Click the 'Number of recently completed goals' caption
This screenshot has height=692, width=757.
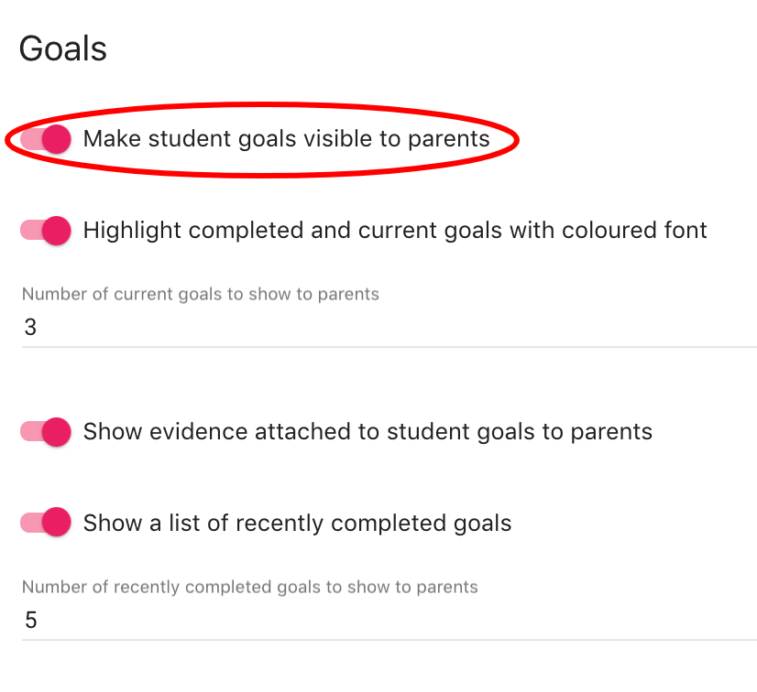click(x=249, y=588)
